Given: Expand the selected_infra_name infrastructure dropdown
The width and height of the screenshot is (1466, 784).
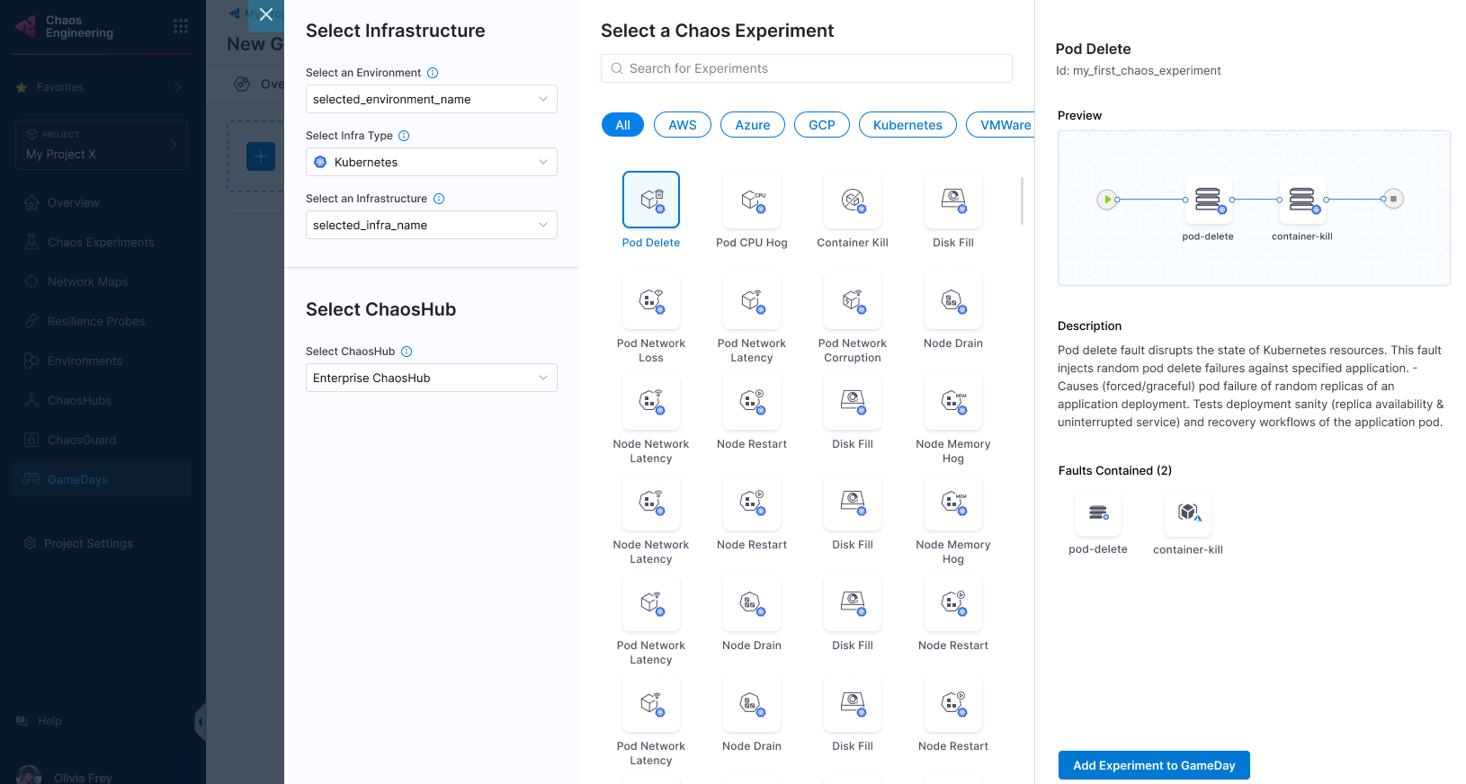Looking at the screenshot, I should 431,225.
